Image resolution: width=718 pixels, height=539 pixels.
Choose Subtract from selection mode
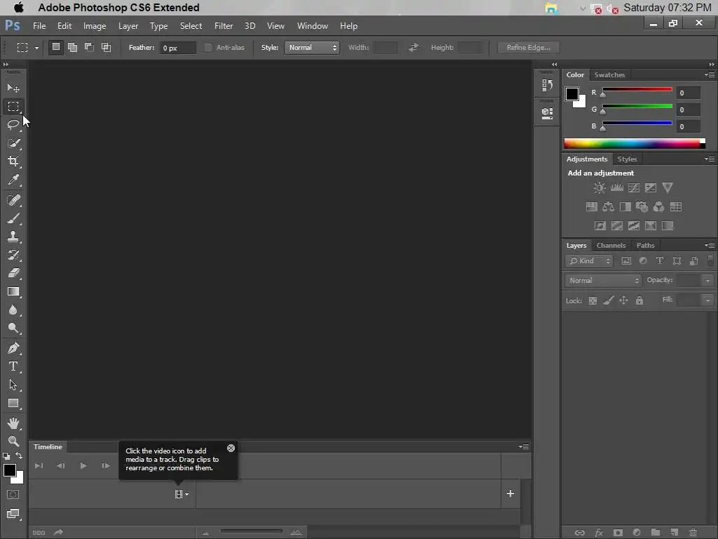[89, 47]
